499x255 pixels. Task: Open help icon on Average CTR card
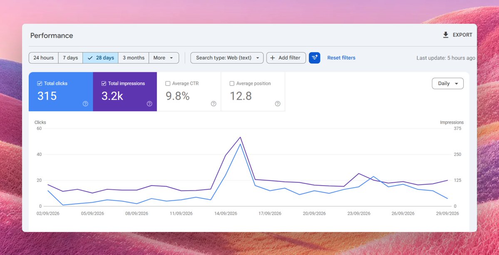click(x=214, y=103)
